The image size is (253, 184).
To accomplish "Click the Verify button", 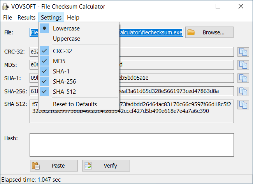I will 106,166.
